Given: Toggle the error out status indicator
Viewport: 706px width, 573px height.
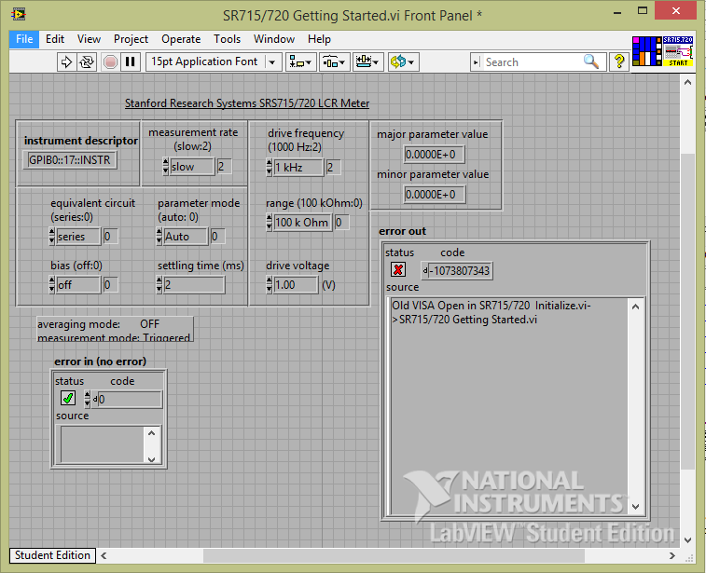Looking at the screenshot, I should pyautogui.click(x=399, y=270).
